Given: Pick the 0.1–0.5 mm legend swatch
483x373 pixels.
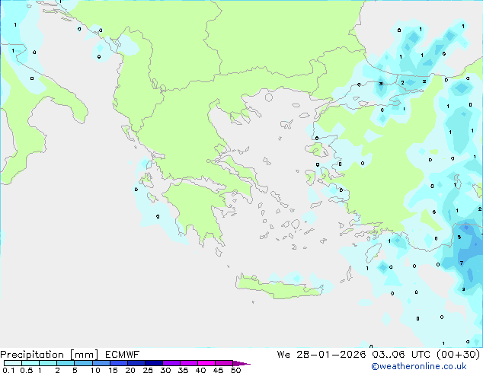Looking at the screenshot, I should tap(13, 363).
